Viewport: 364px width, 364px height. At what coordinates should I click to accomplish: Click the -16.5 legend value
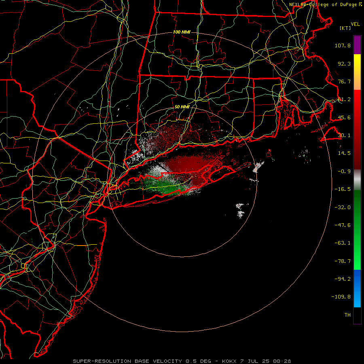pyautogui.click(x=343, y=189)
